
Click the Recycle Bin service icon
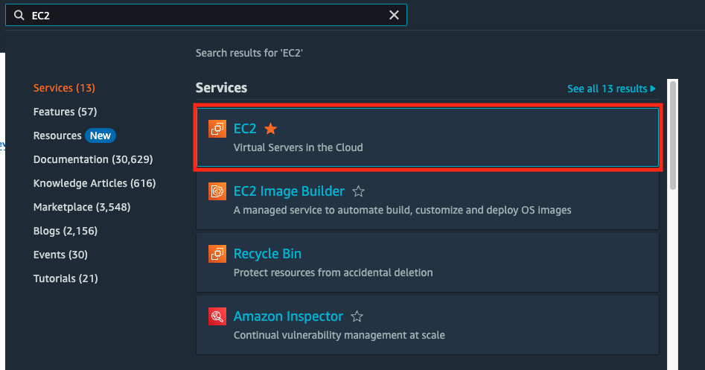[x=217, y=254]
